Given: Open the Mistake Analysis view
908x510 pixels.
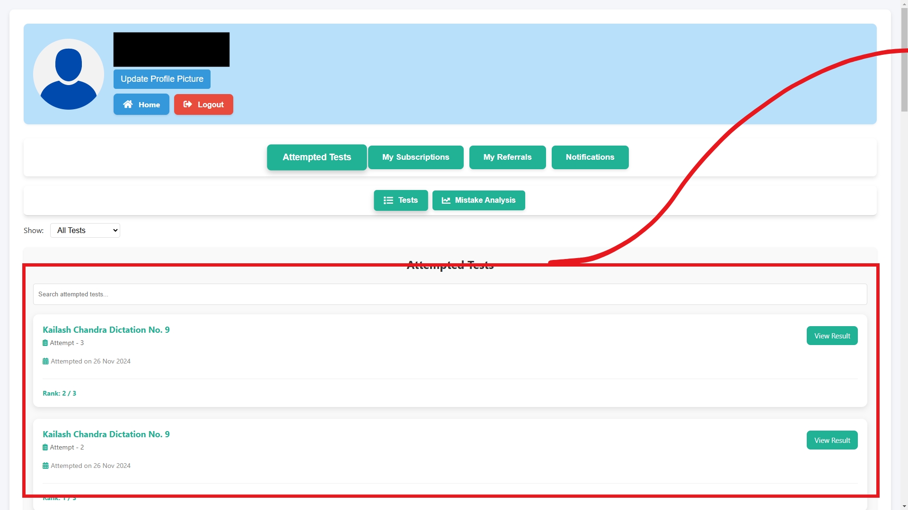Looking at the screenshot, I should (478, 200).
